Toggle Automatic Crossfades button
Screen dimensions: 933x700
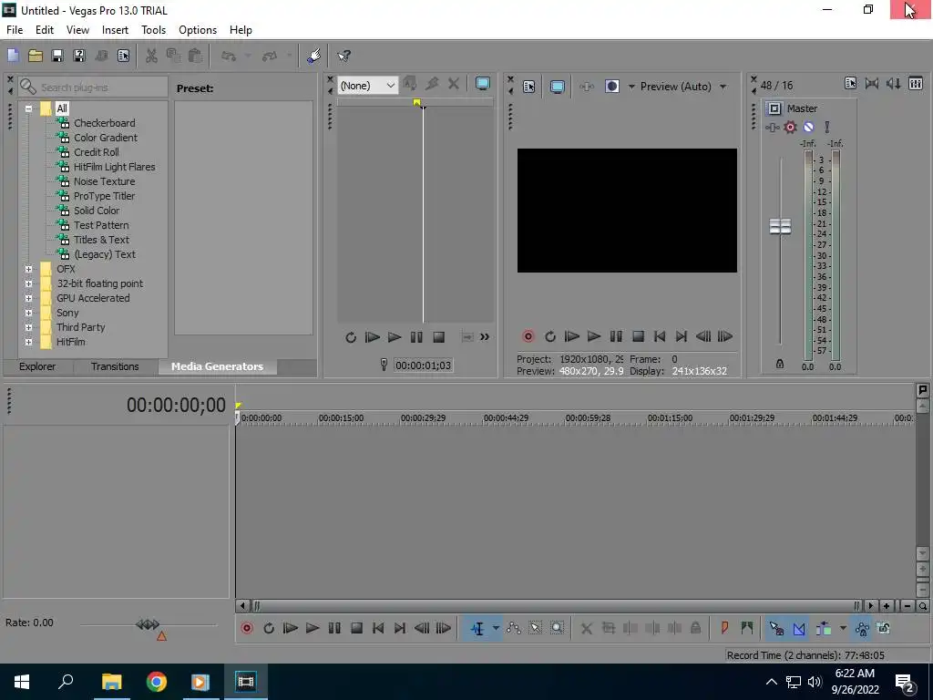click(798, 628)
